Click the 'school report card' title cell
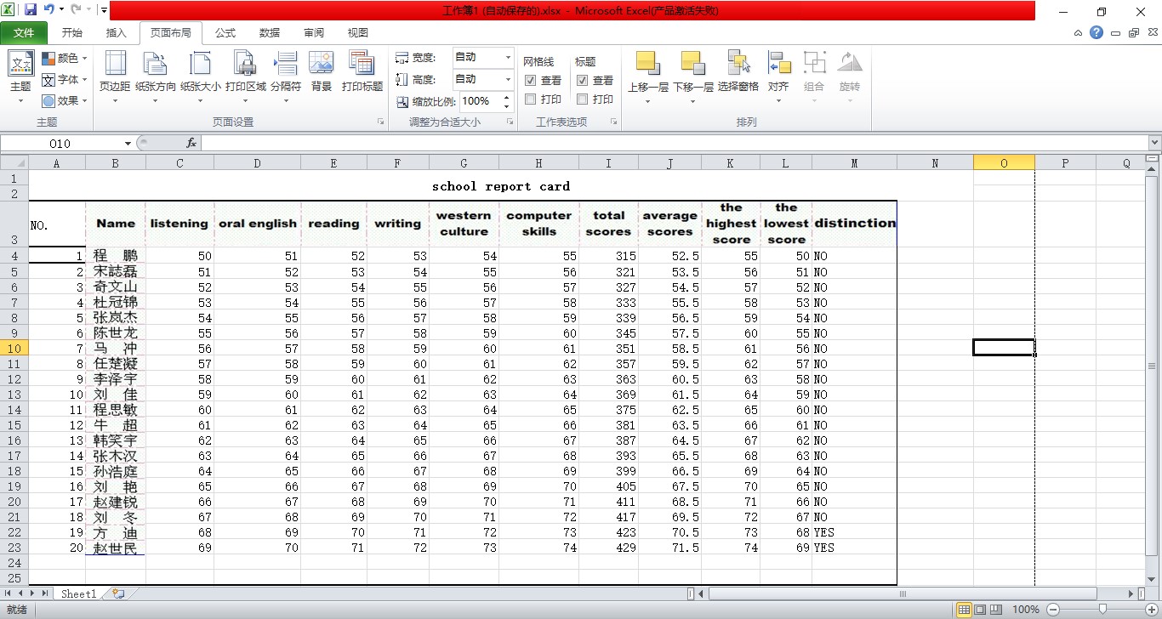The image size is (1162, 619). (x=501, y=186)
